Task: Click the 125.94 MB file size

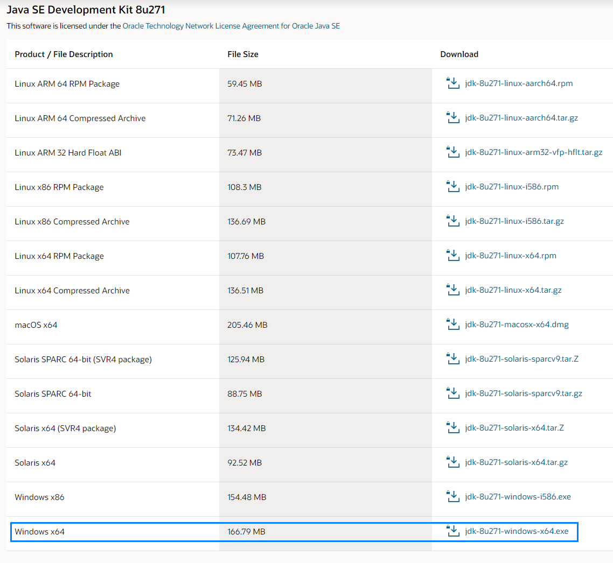Action: 246,360
